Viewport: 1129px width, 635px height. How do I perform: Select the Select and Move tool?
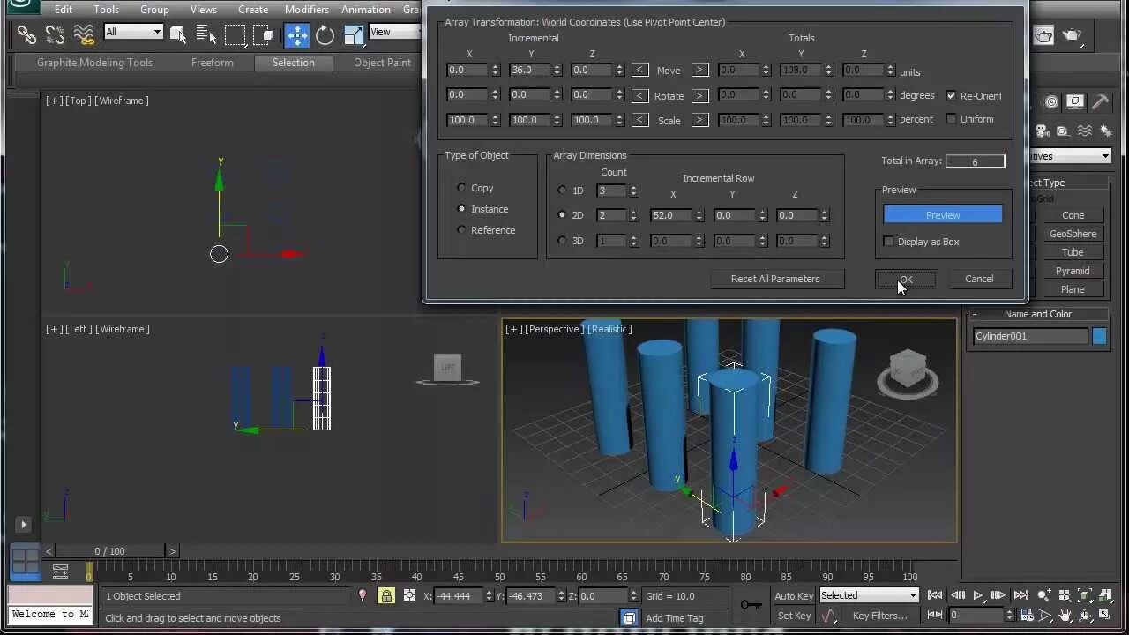(x=296, y=35)
